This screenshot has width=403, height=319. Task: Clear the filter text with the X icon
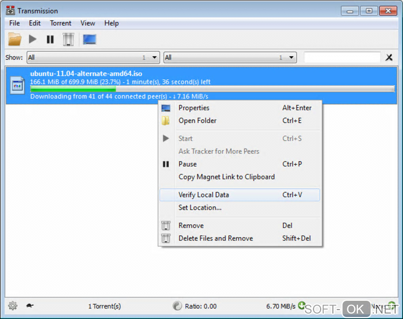389,57
